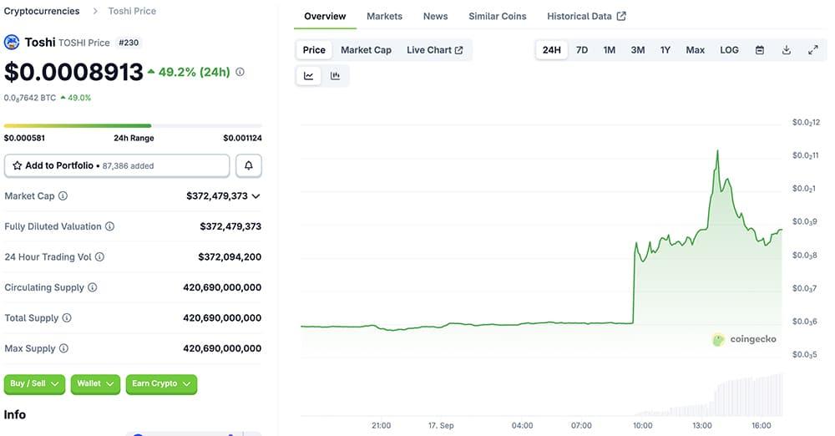Click info icon beside 24 Hour Trading Vol
This screenshot has width=835, height=436.
coord(99,257)
